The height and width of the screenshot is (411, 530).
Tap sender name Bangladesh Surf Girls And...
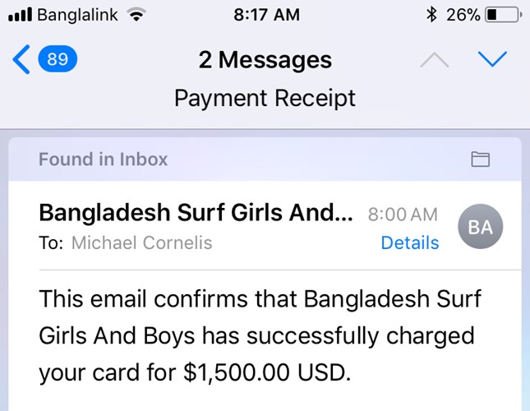[x=196, y=213]
